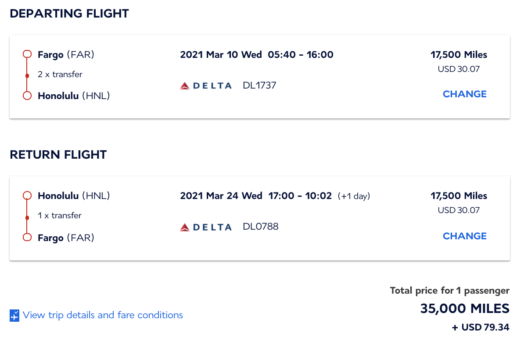524x341 pixels.
Task: Click the 35,000 MILES total price text
Action: (464, 309)
